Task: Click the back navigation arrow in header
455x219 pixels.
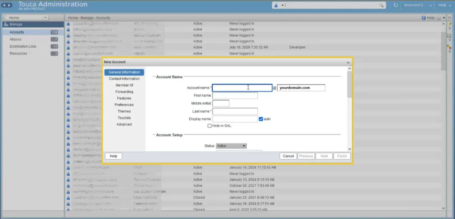Action: coord(5,5)
